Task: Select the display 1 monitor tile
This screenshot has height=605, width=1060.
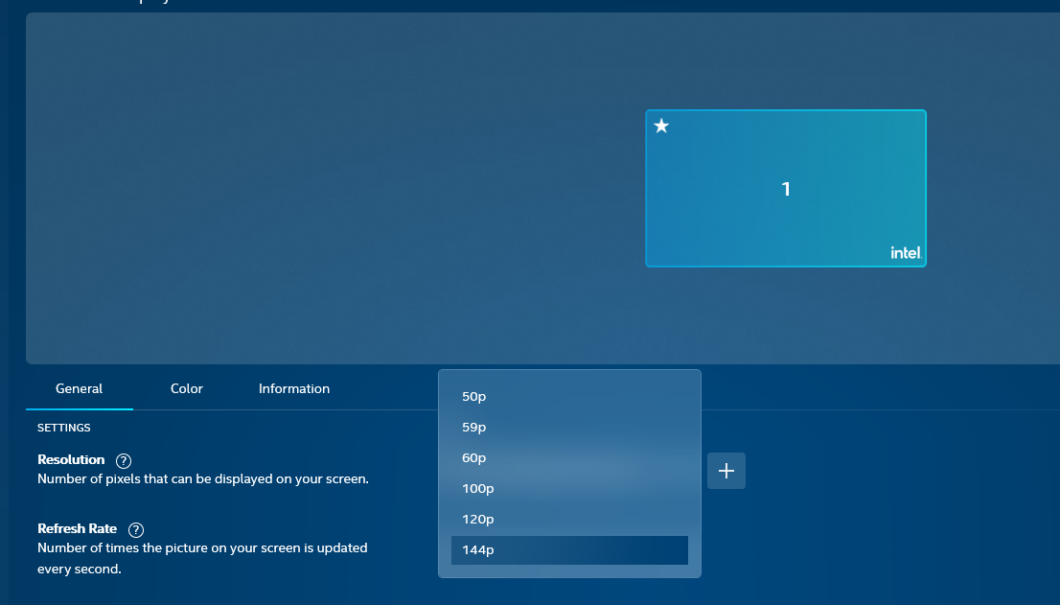Action: pyautogui.click(x=786, y=189)
